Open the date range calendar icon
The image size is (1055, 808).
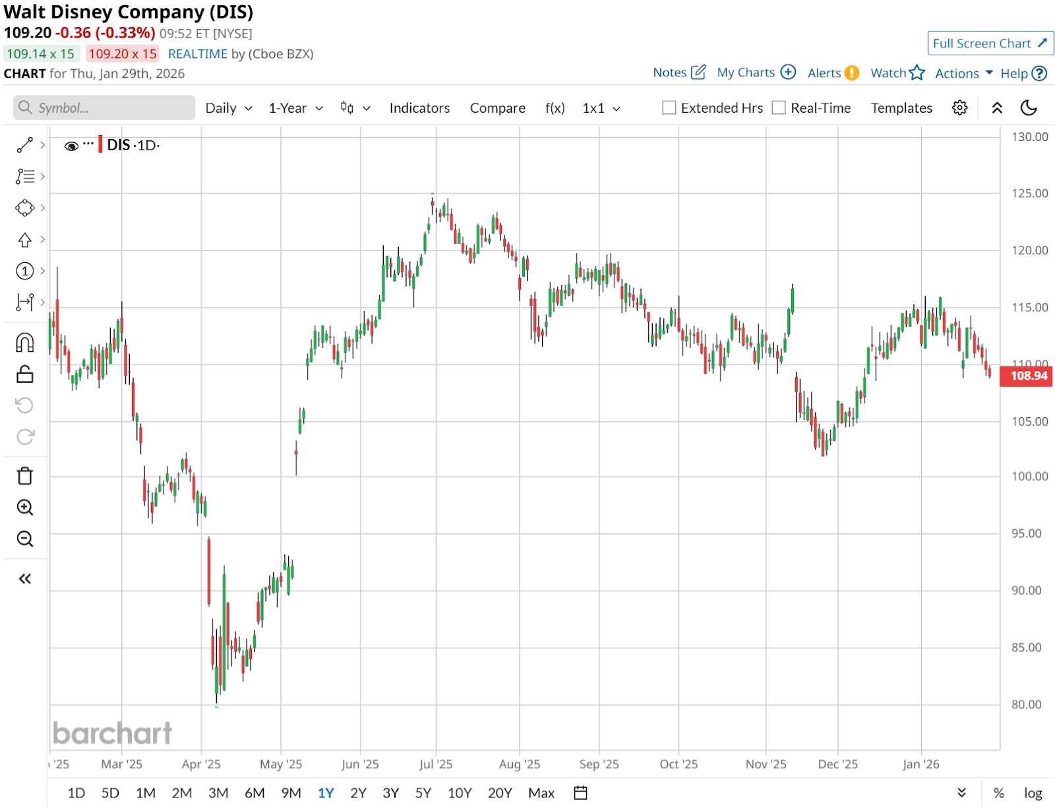(x=580, y=793)
